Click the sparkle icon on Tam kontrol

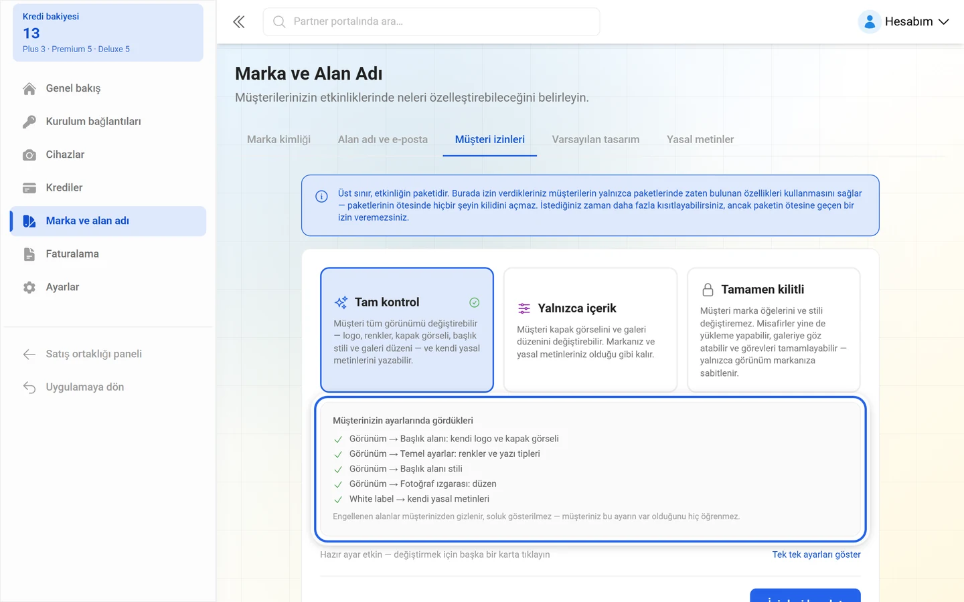coord(341,302)
